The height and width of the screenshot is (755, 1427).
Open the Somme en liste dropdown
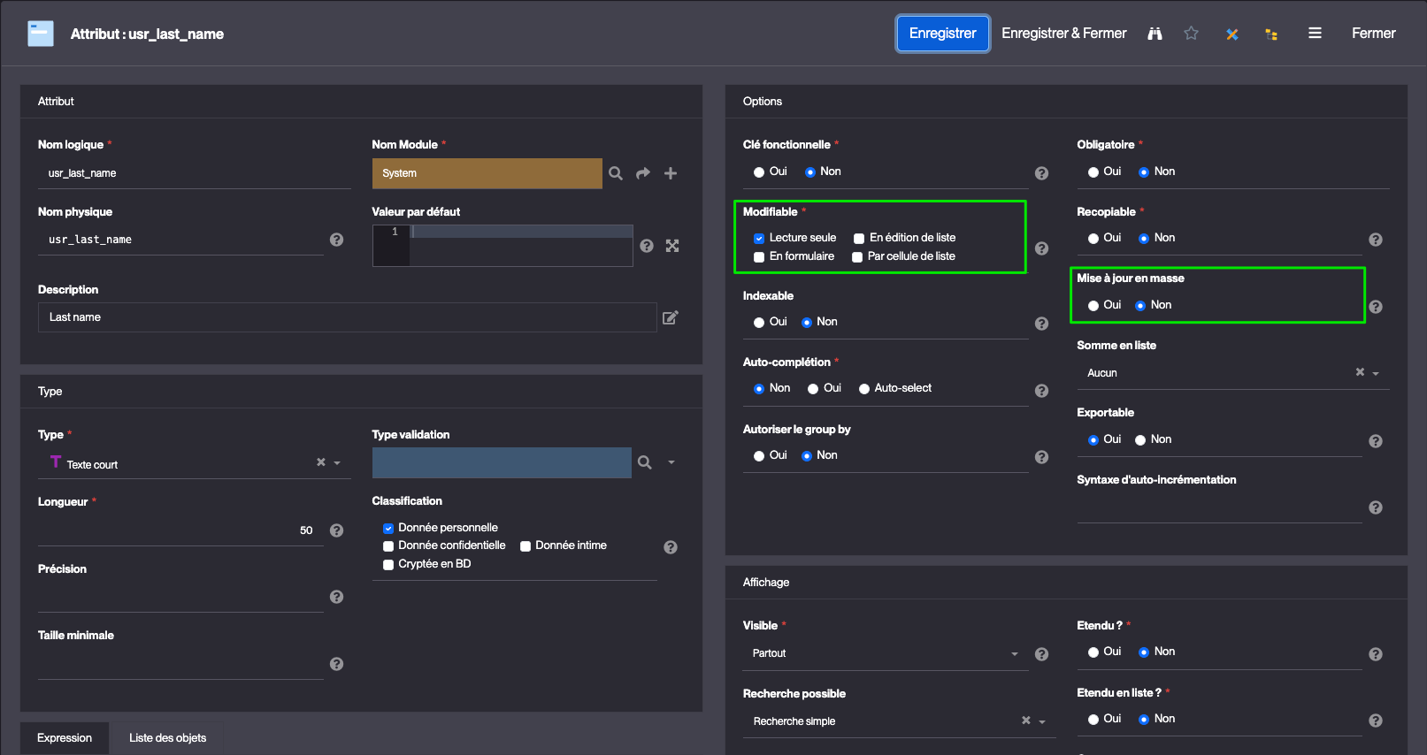[x=1376, y=373]
